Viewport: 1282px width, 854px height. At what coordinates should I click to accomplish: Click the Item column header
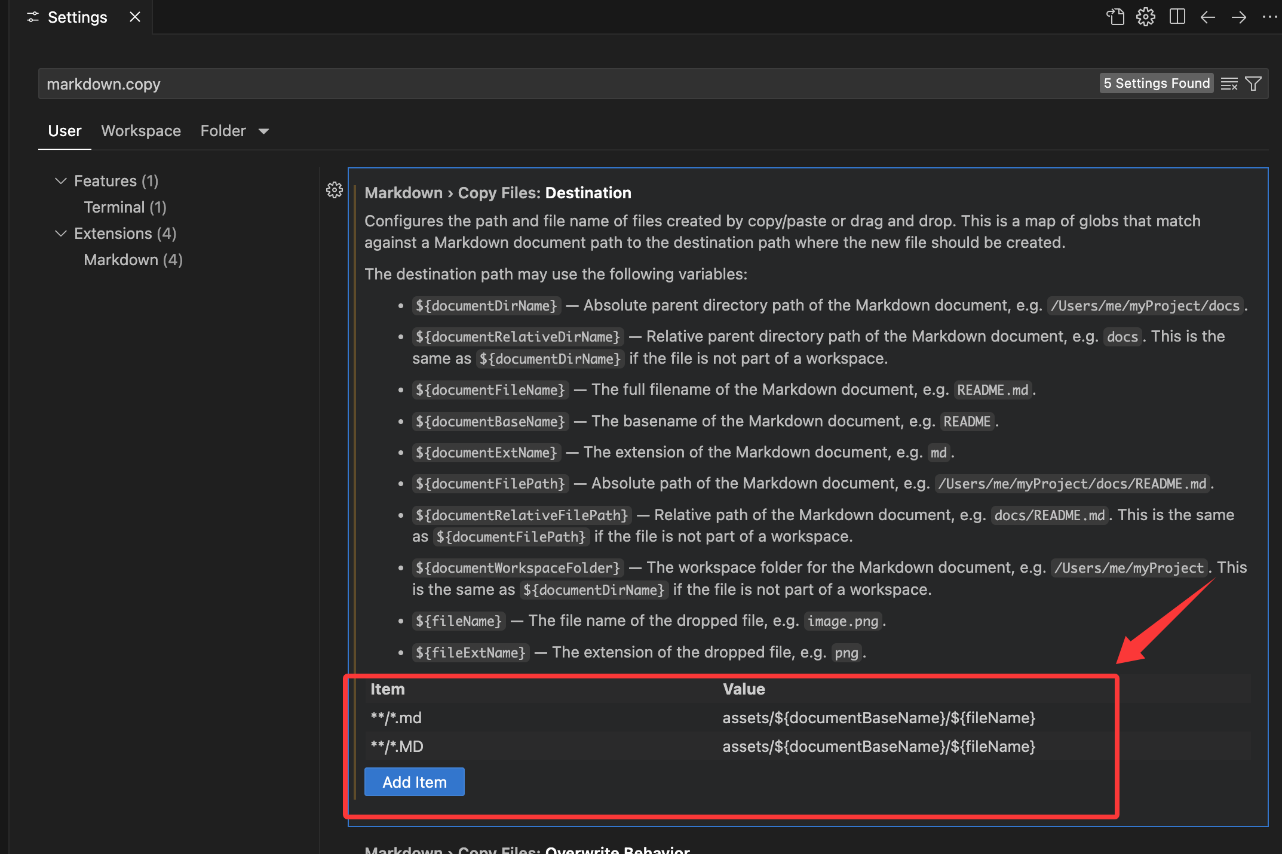(x=388, y=689)
